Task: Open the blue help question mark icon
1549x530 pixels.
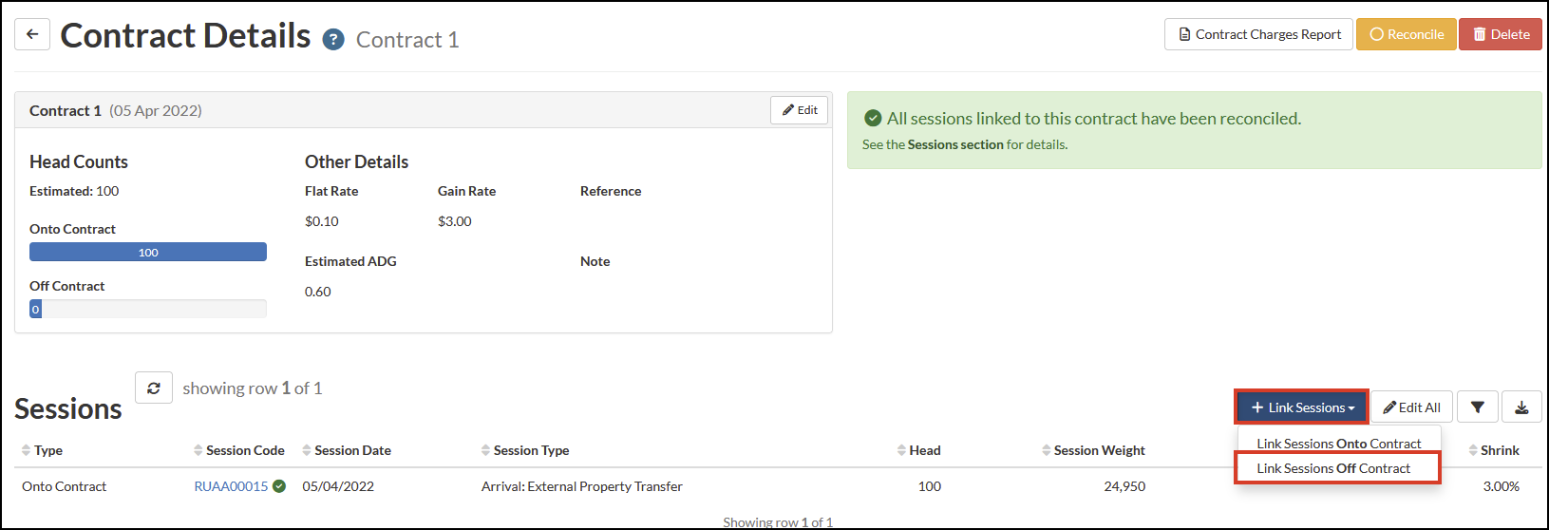Action: click(333, 39)
